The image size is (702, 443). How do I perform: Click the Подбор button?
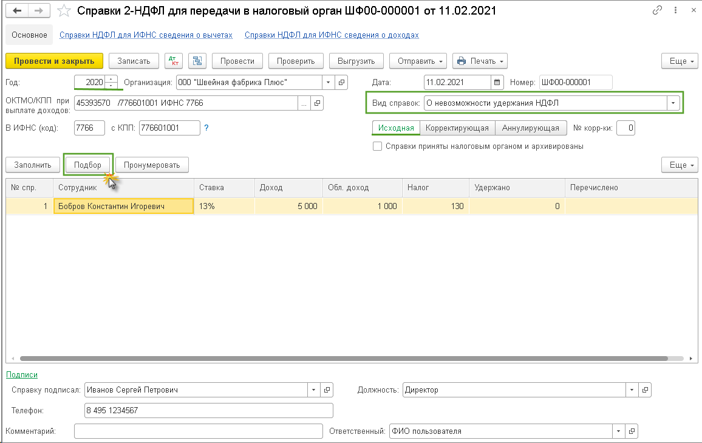coord(87,165)
